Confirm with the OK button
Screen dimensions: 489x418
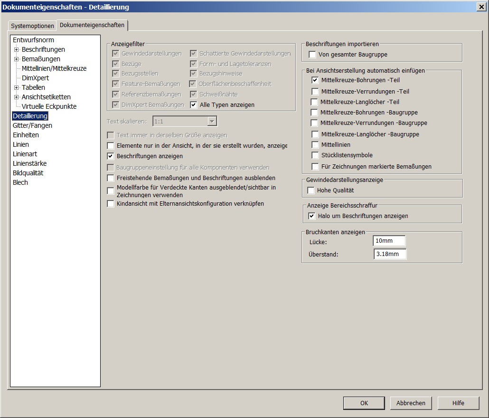364,403
